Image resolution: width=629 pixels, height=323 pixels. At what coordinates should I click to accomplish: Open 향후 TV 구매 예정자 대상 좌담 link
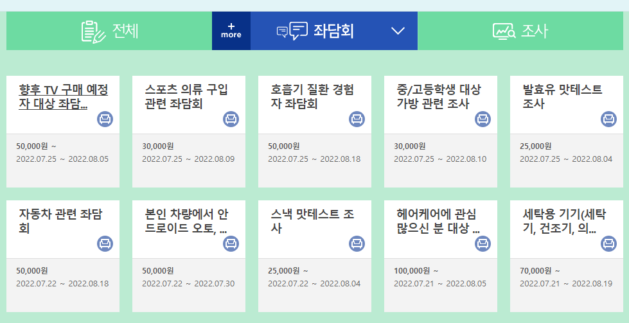(x=64, y=96)
